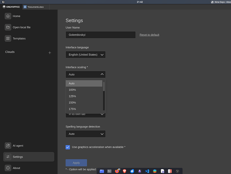Click the ONLYOFFICE logo tab
Screen dimensions: 231x174
tap(11, 7)
